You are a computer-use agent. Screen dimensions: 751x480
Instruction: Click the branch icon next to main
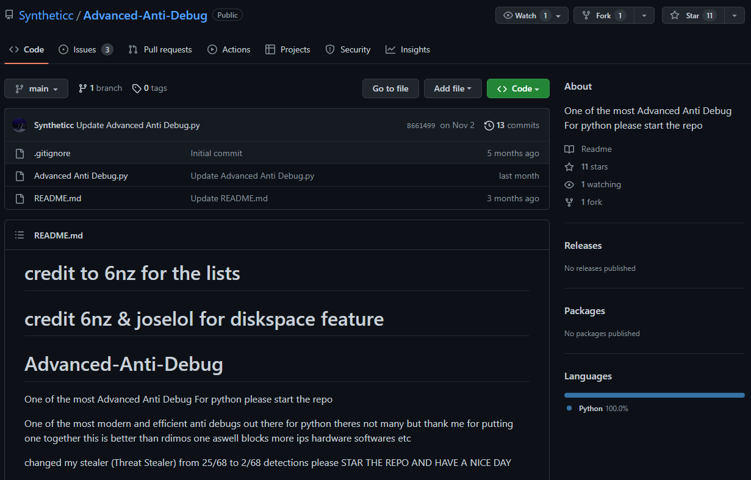click(82, 88)
